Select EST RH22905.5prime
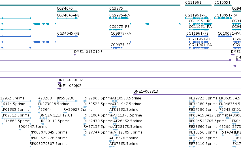This screenshot has width=241, height=148. coord(98,98)
